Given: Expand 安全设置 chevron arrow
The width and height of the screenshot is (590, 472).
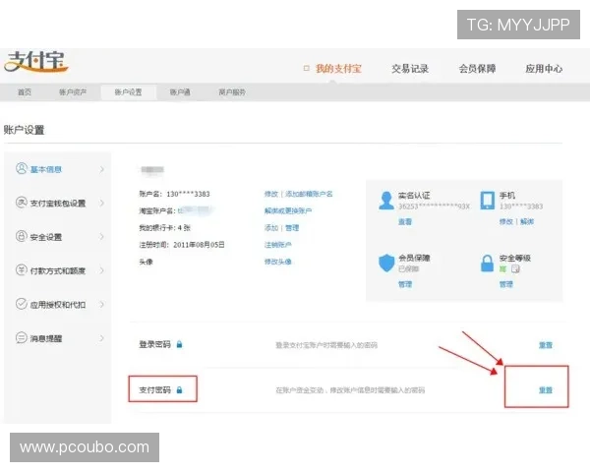Looking at the screenshot, I should click(101, 237).
